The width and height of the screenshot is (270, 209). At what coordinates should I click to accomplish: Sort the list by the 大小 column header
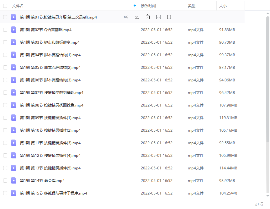click(223, 6)
